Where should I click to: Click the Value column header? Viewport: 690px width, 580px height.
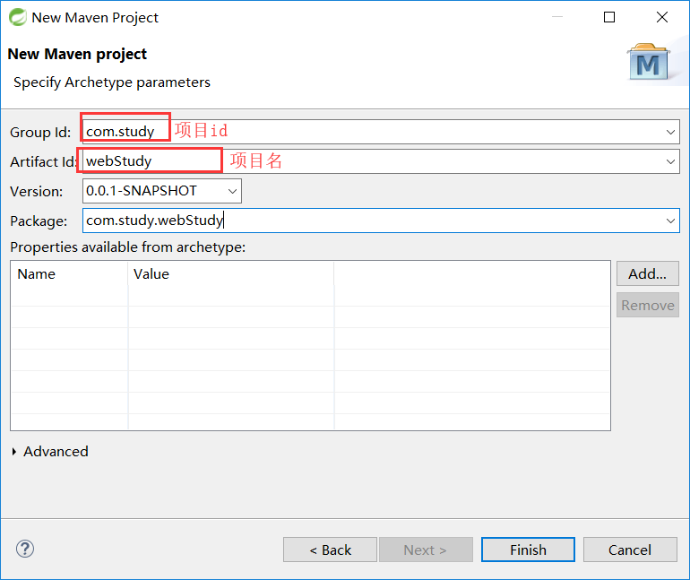pos(231,273)
